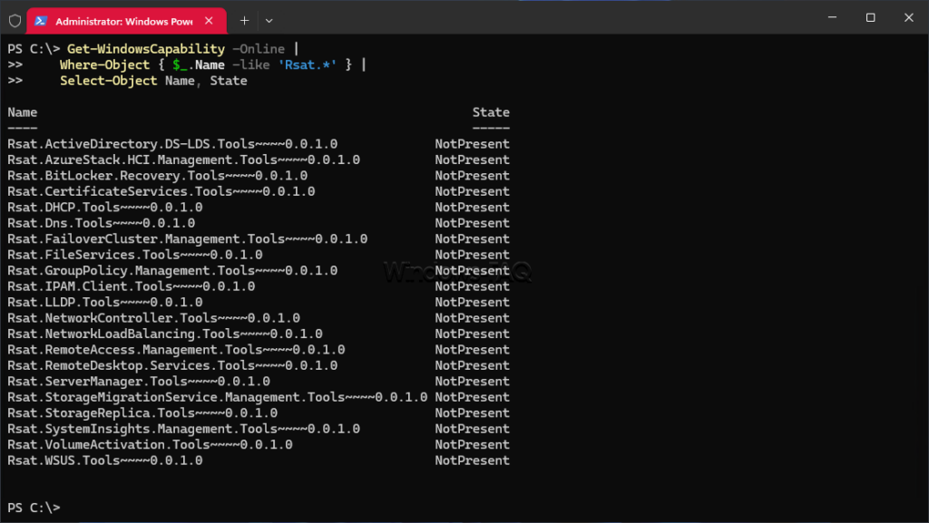Close the terminal window
Viewport: 929px width, 523px height.
[x=908, y=18]
